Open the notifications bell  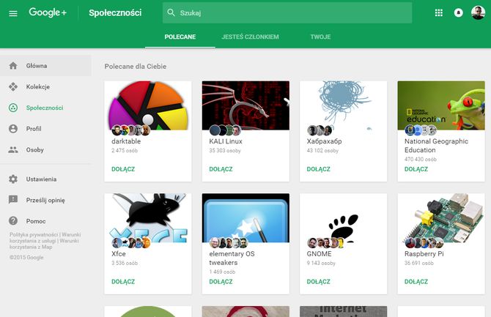(459, 13)
